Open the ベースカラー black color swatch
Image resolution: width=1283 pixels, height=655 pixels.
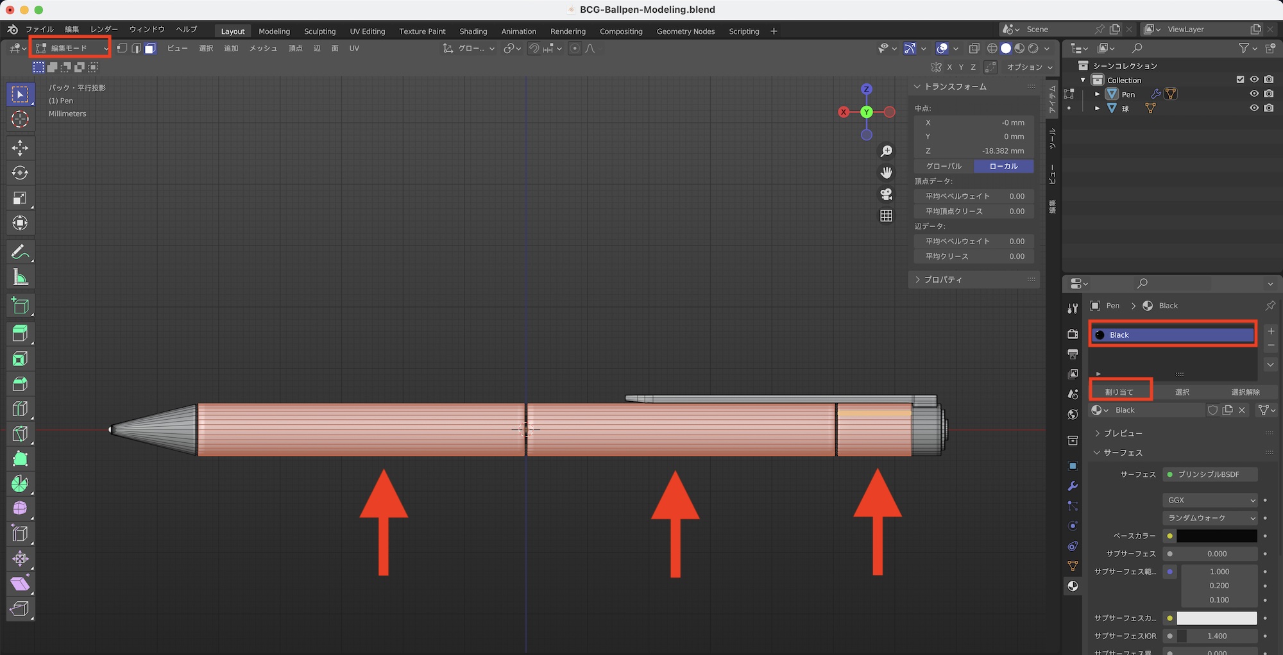[1216, 536]
